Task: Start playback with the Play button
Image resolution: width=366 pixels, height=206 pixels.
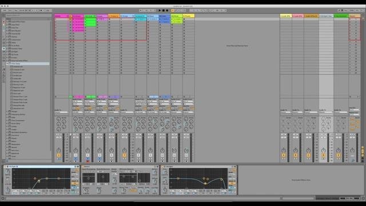Action: click(160, 10)
